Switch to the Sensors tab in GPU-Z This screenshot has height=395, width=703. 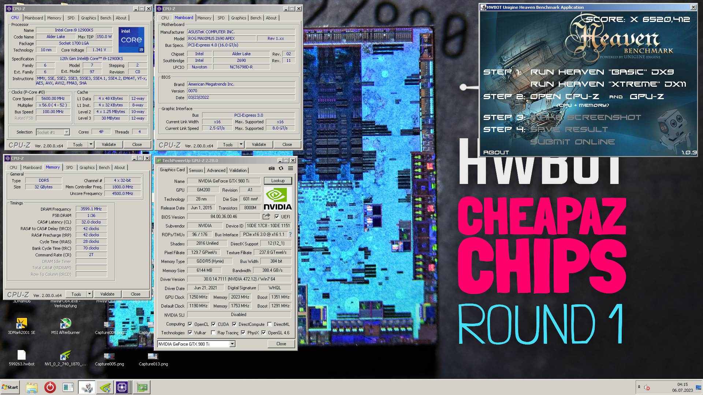[196, 170]
